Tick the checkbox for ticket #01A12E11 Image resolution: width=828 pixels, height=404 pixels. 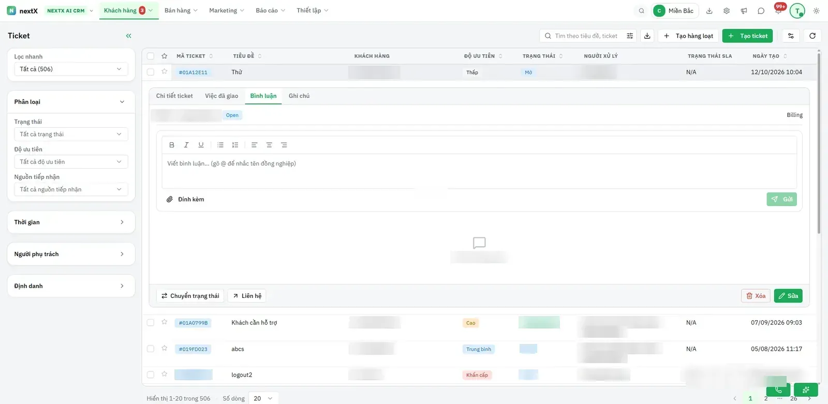click(151, 72)
